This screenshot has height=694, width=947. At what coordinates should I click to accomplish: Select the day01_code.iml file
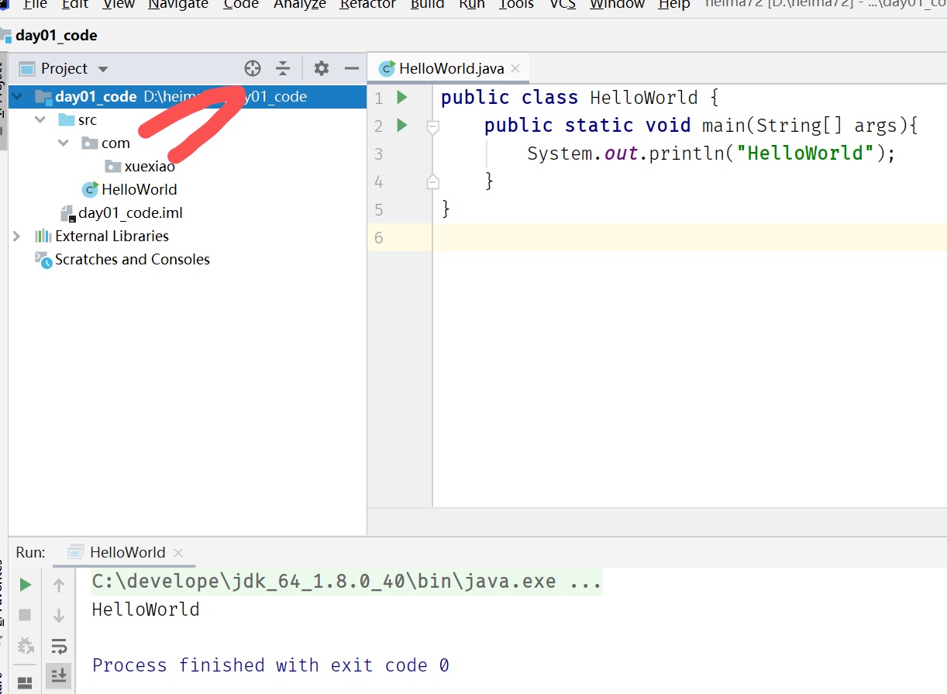pyautogui.click(x=130, y=212)
